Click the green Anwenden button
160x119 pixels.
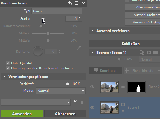tap(22, 114)
